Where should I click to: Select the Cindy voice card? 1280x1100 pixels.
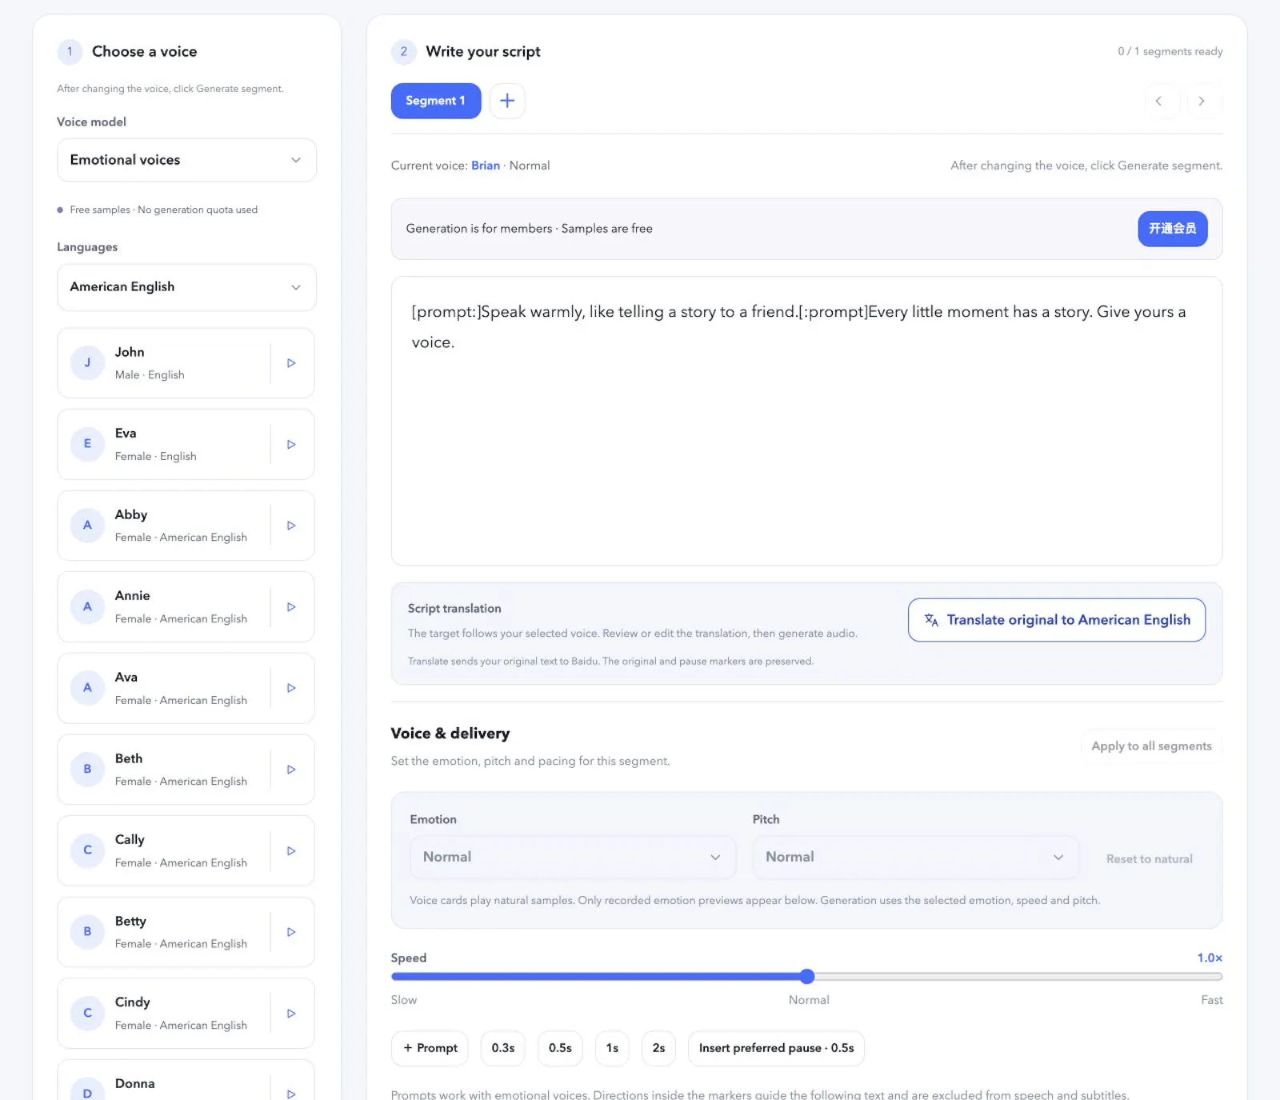(x=186, y=1014)
